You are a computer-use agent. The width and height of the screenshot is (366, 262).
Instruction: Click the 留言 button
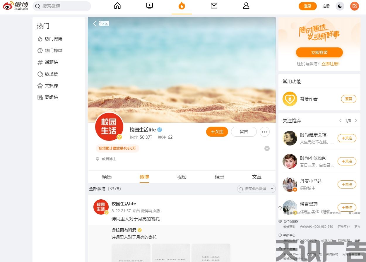[244, 132]
